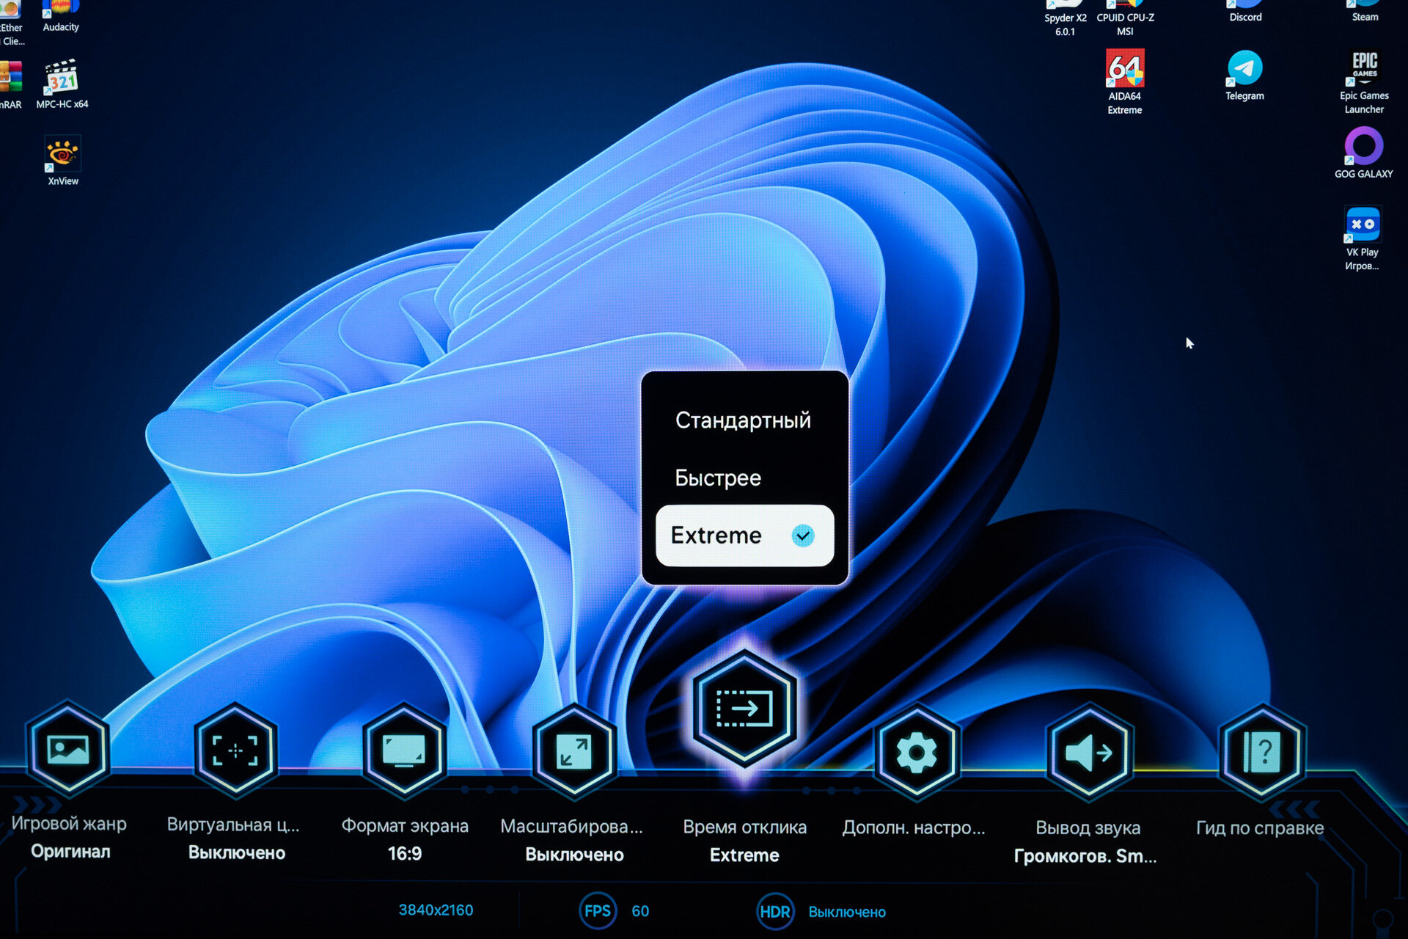Click the Оригинал value under Игровой жанр

70,852
